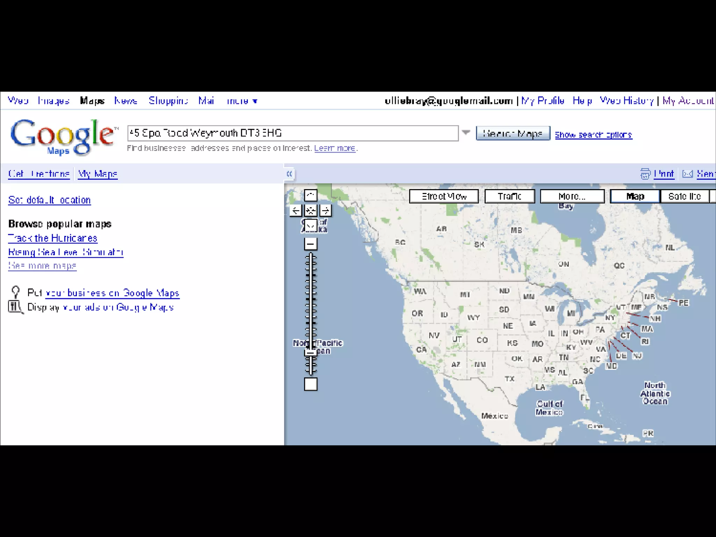The image size is (716, 537).
Task: Click the printer icon next to Print
Action: pyautogui.click(x=645, y=174)
